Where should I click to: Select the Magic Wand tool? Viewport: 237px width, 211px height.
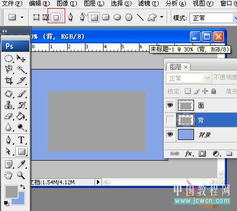21,69
